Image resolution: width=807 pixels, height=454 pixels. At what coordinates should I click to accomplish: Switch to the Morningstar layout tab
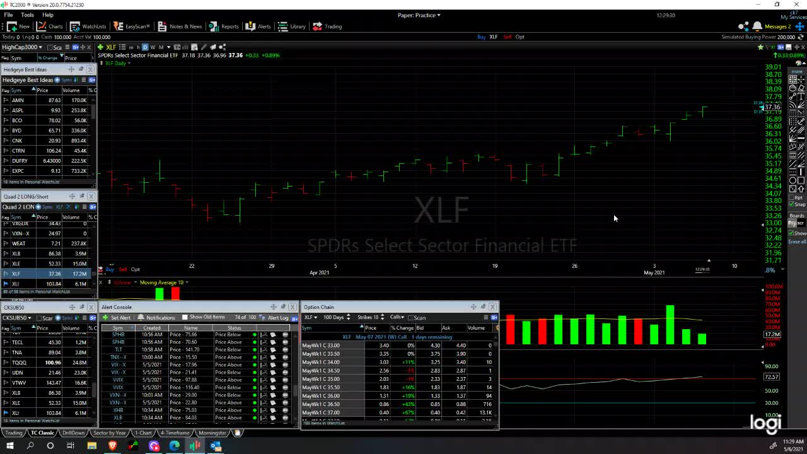[x=212, y=433]
